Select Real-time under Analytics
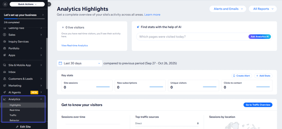Viewport: 282px width, 129px height. tap(15, 110)
